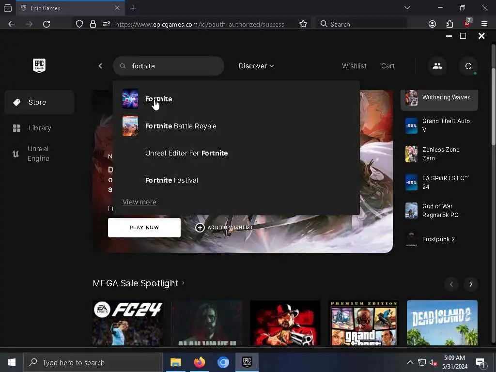Click the uBlock extension badge icon
The image size is (496, 372).
pyautogui.click(x=467, y=23)
